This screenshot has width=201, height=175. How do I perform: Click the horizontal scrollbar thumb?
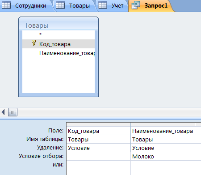tap(13, 112)
